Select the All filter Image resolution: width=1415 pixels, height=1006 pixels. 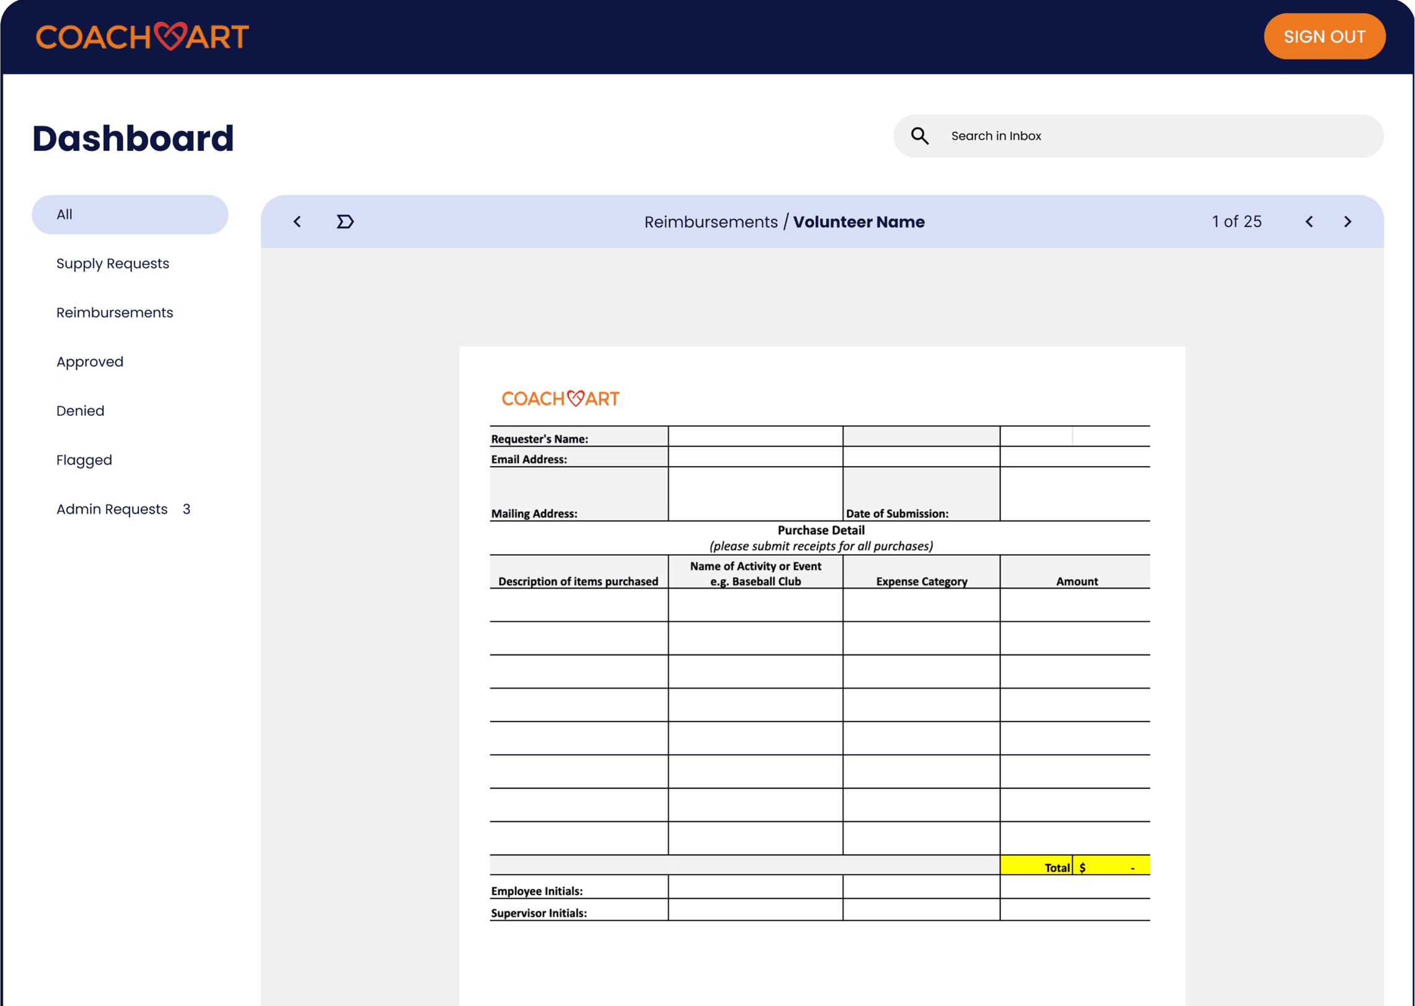point(130,214)
